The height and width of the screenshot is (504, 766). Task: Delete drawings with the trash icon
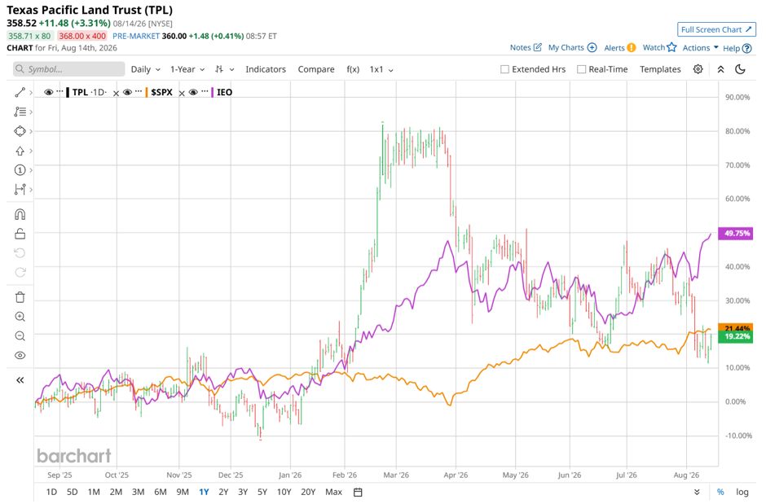pos(20,297)
